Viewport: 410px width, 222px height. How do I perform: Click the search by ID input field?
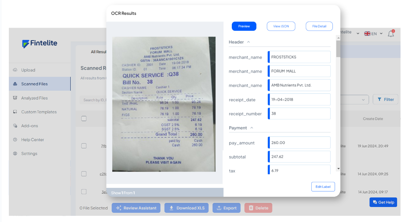pos(93,100)
